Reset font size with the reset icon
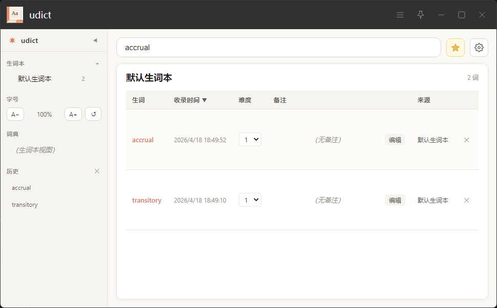 (93, 114)
